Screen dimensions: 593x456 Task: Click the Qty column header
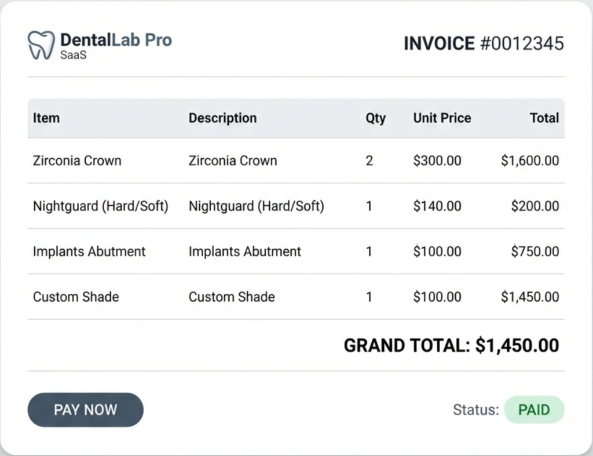pyautogui.click(x=375, y=118)
